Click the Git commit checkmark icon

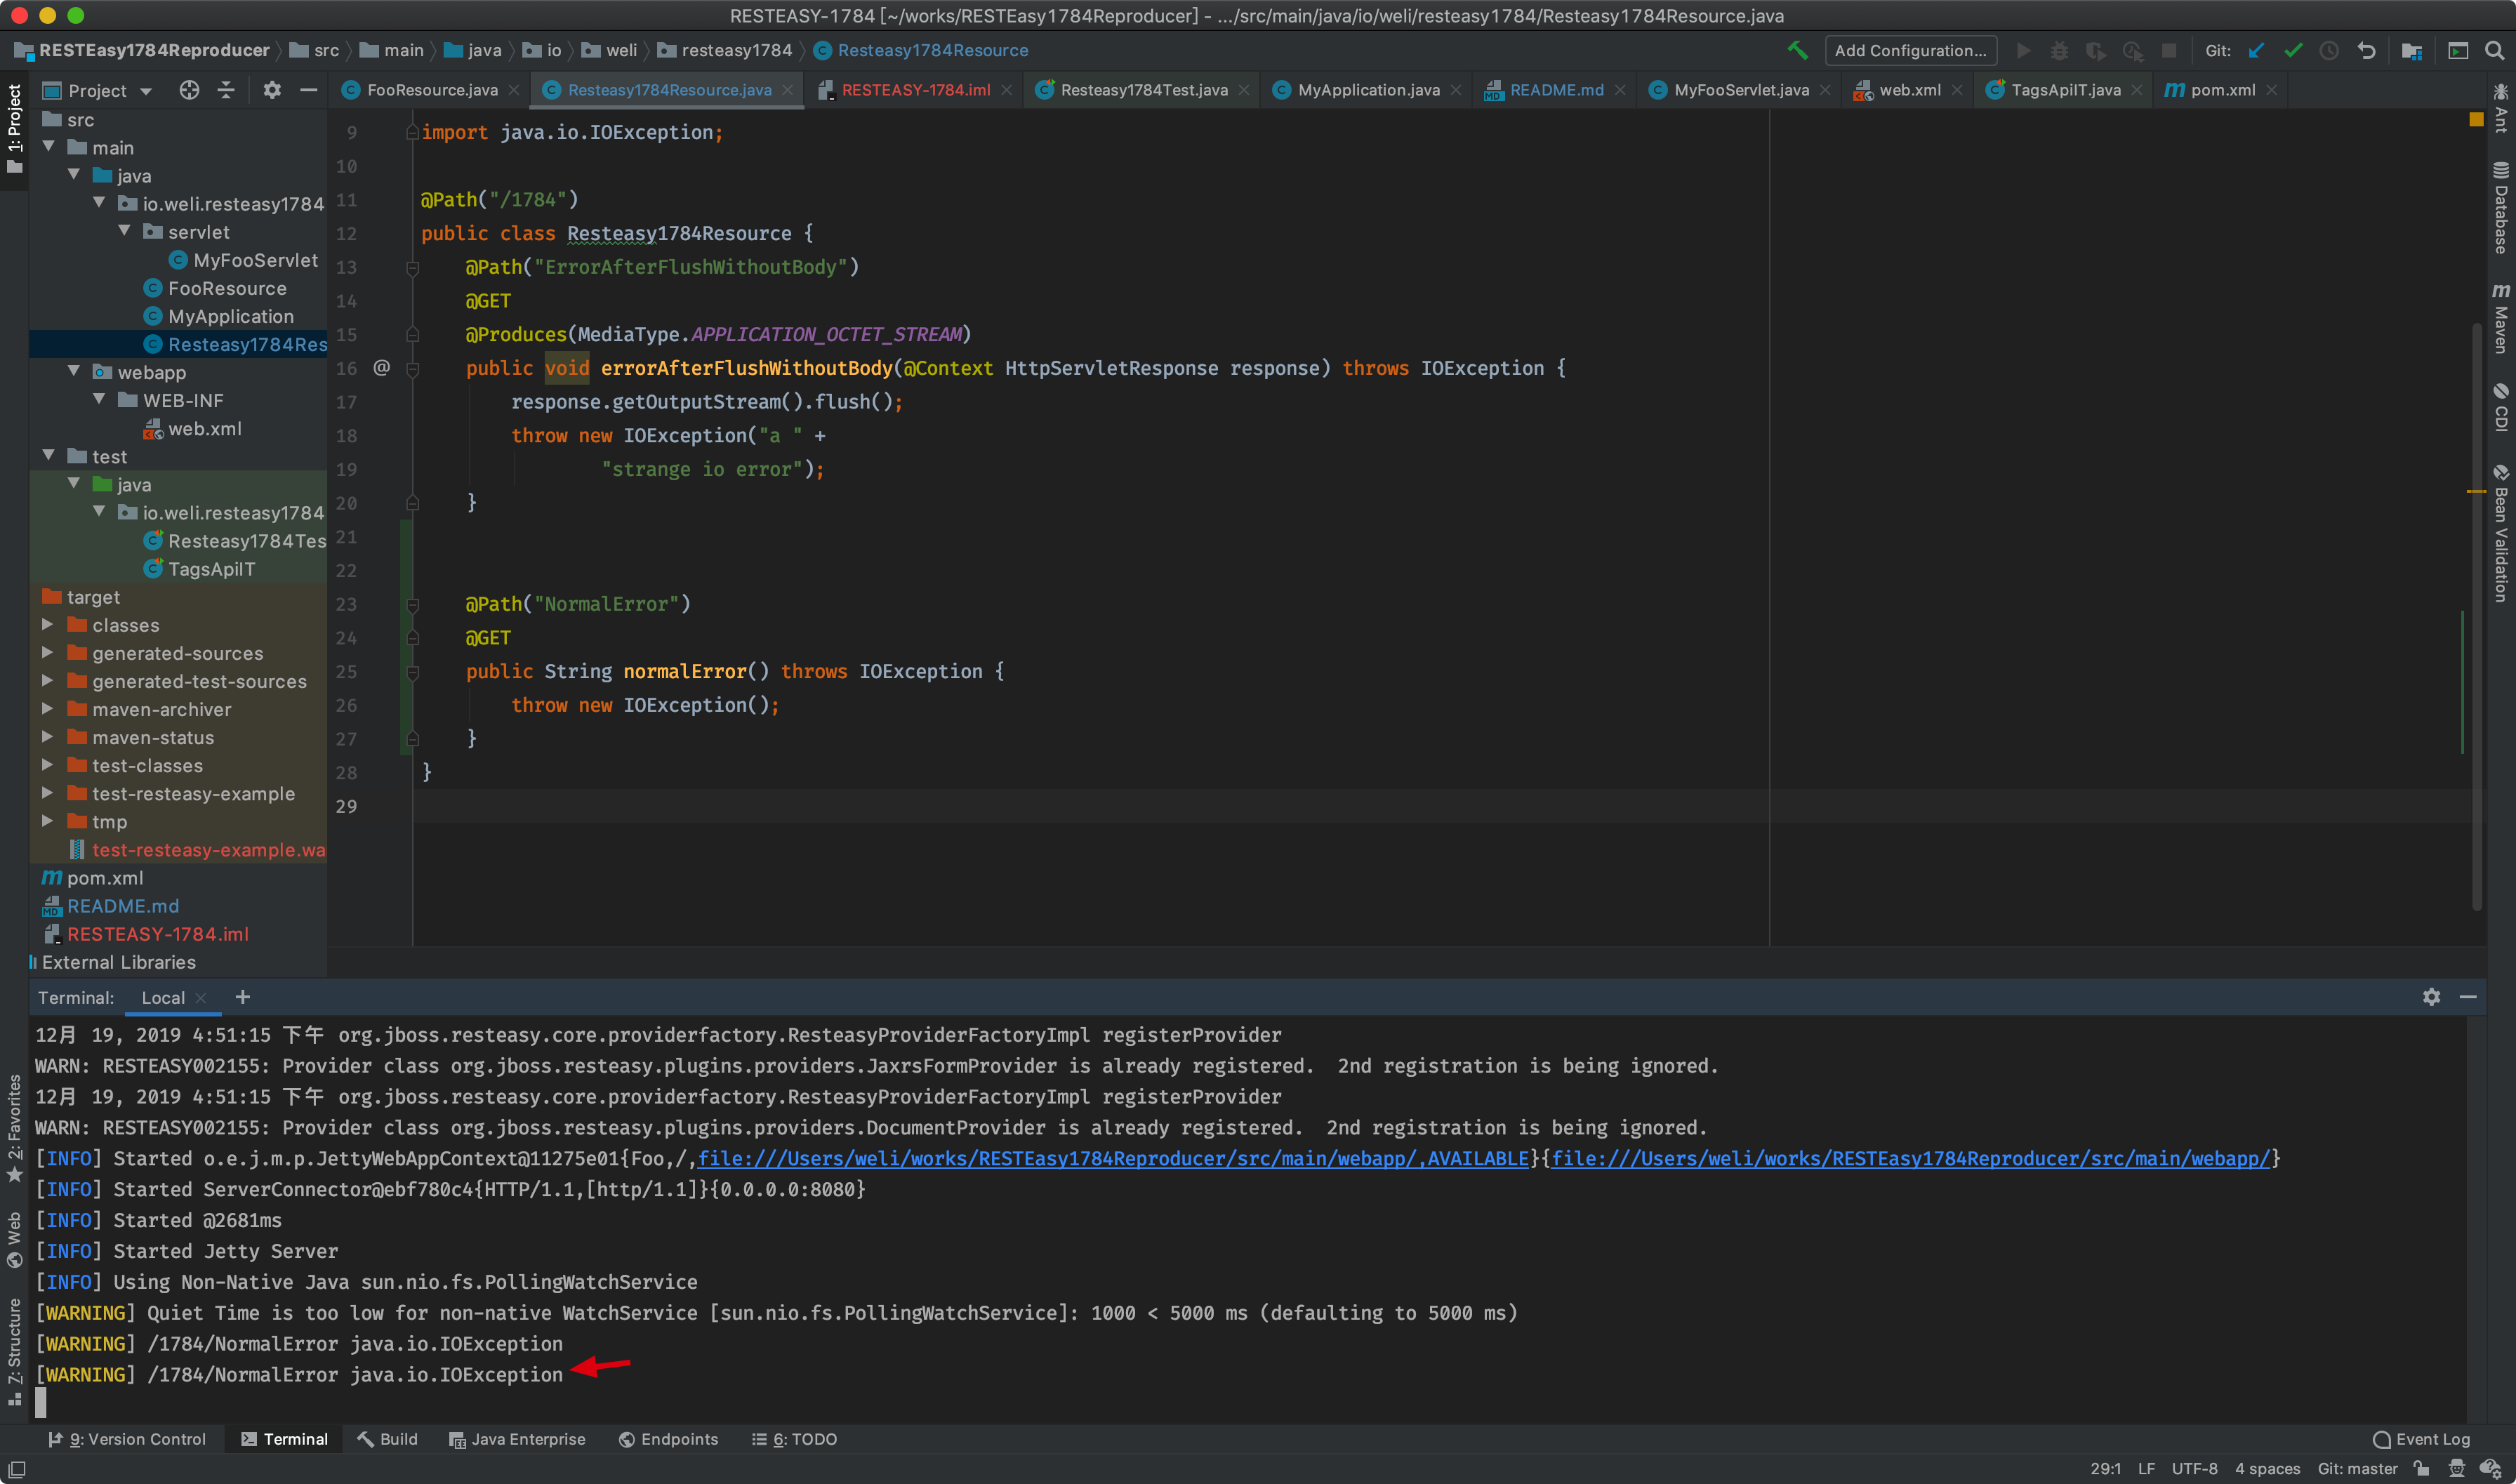point(2293,50)
